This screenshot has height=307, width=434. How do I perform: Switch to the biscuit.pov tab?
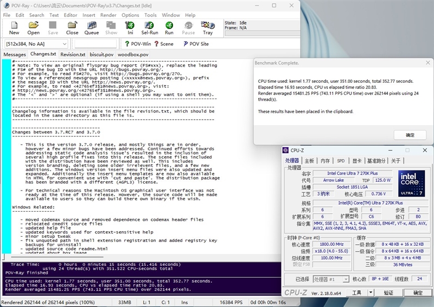[101, 55]
